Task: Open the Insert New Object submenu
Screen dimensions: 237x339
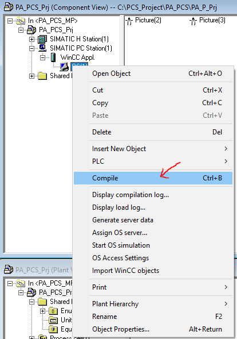Action: click(153, 149)
